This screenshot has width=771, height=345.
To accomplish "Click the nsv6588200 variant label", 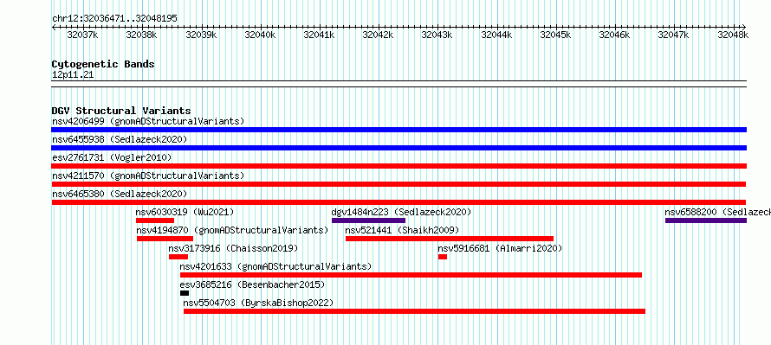I will coord(717,212).
